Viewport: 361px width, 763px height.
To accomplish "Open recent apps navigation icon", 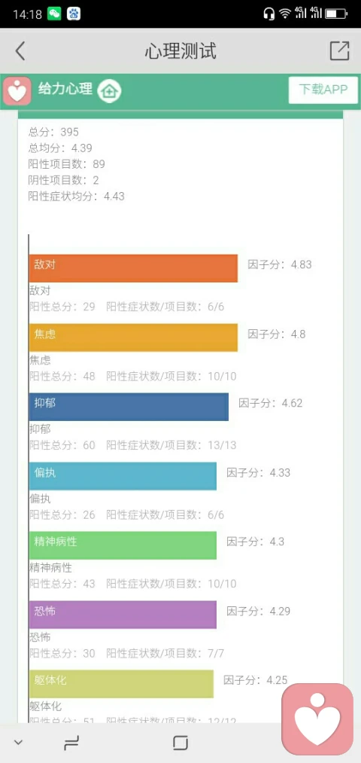I will (71, 743).
